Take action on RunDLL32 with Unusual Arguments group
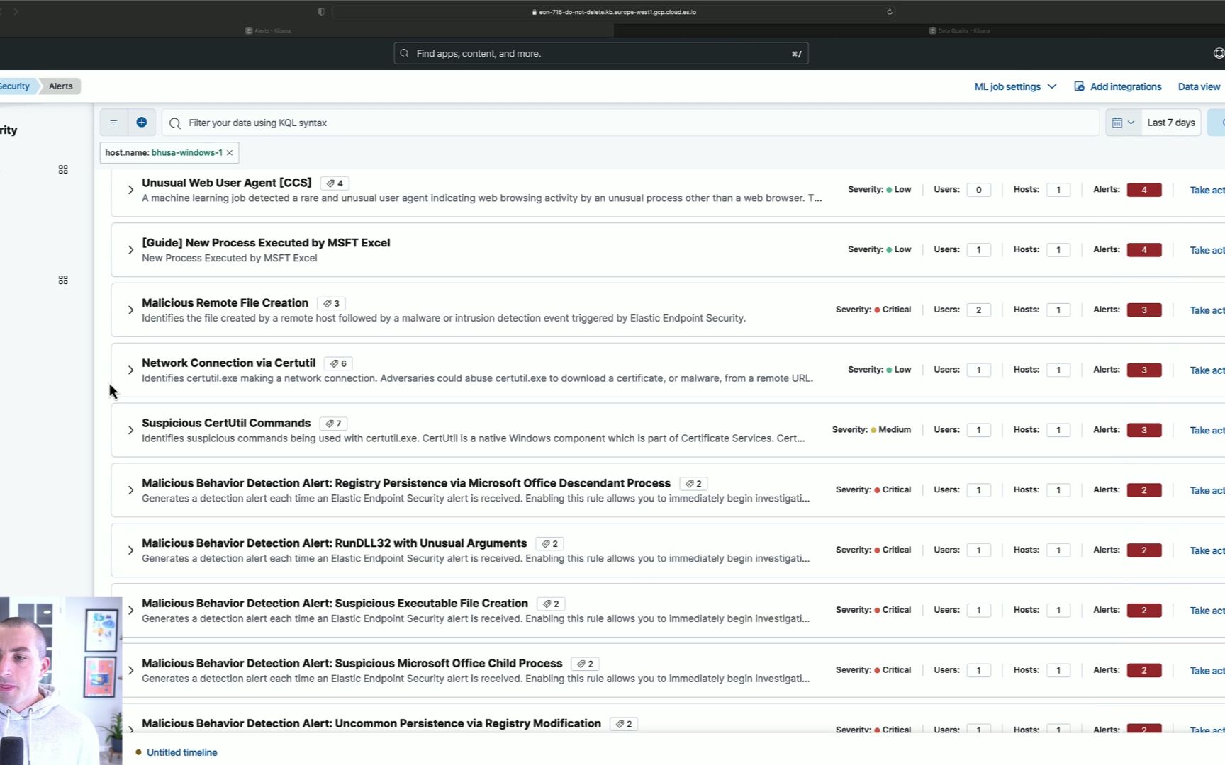 pos(1207,550)
